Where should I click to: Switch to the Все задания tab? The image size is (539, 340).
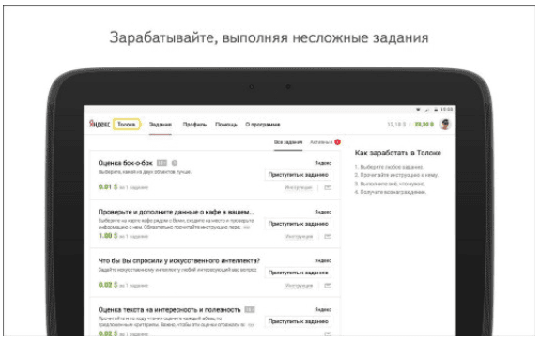288,142
